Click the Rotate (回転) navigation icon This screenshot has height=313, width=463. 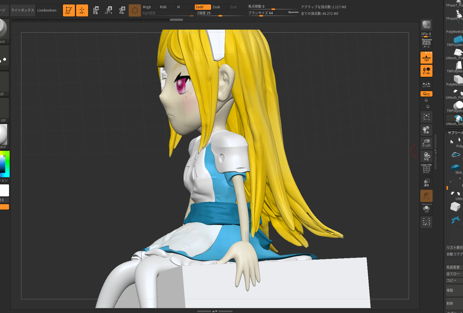point(426,156)
